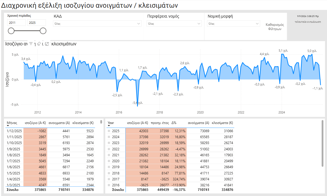Click the -4,47% change cell
Viewport: 327px width, 196px height.
pyautogui.click(x=178, y=149)
